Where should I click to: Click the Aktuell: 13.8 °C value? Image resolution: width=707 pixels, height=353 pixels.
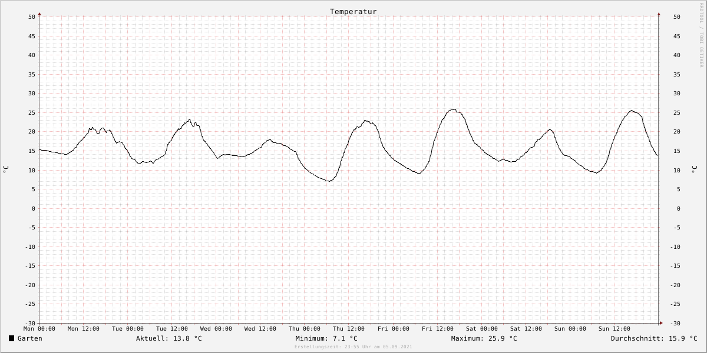point(169,338)
